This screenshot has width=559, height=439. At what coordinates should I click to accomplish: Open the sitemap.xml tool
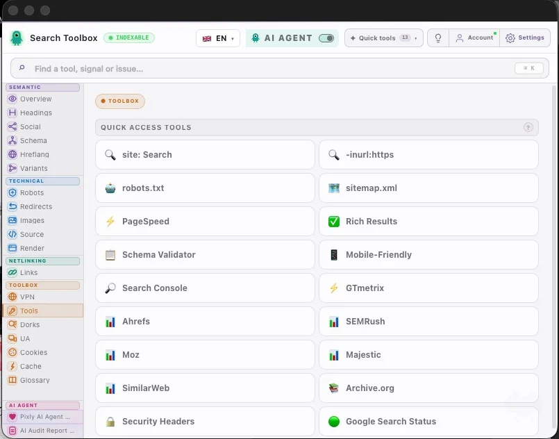click(x=428, y=188)
